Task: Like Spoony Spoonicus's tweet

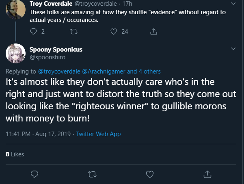Action: tap(150, 174)
